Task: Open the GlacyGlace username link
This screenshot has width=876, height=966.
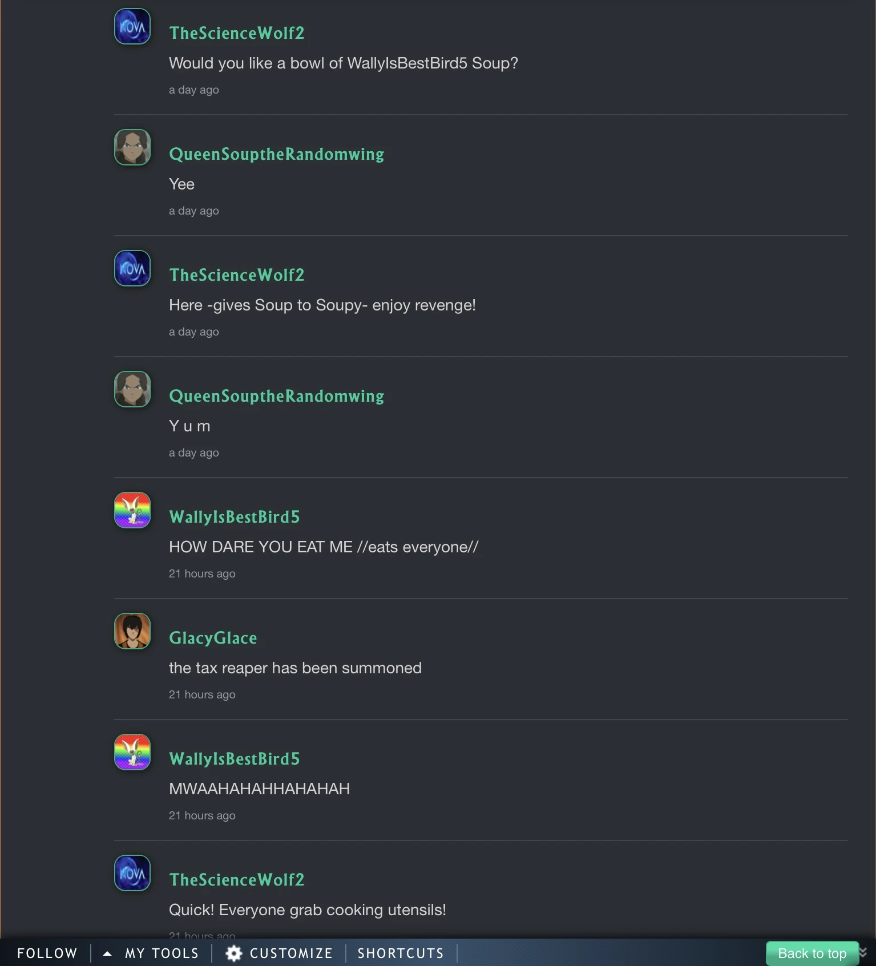Action: point(213,638)
